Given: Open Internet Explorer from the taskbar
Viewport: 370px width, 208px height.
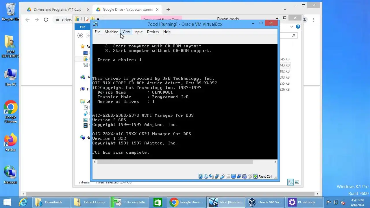Looking at the screenshot, I should 23,202.
